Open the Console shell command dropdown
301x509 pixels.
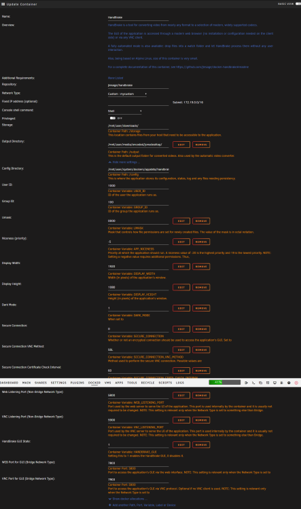(x=125, y=111)
